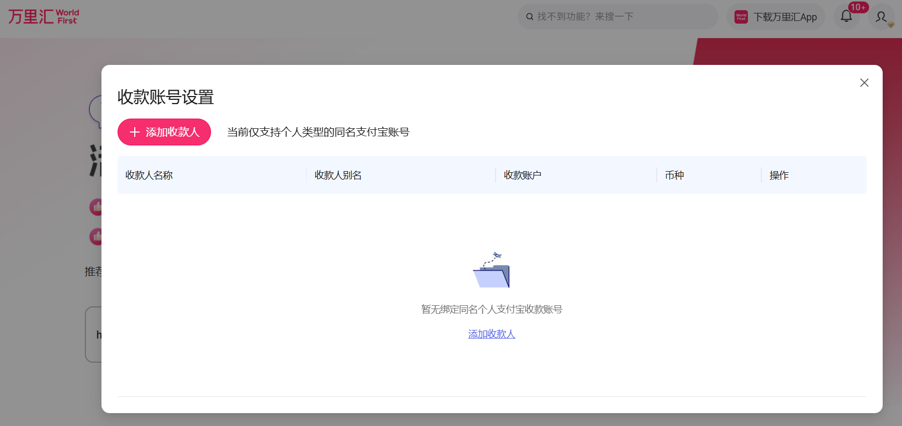Focus the 找不到功能 search field
The image size is (902, 426).
623,17
